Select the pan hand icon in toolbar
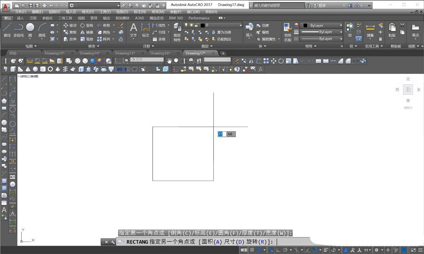Screen dimensions: 424x254 pos(169,61)
